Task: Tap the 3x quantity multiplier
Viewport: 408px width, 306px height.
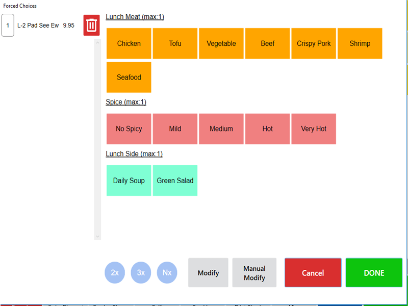Action: pyautogui.click(x=141, y=272)
